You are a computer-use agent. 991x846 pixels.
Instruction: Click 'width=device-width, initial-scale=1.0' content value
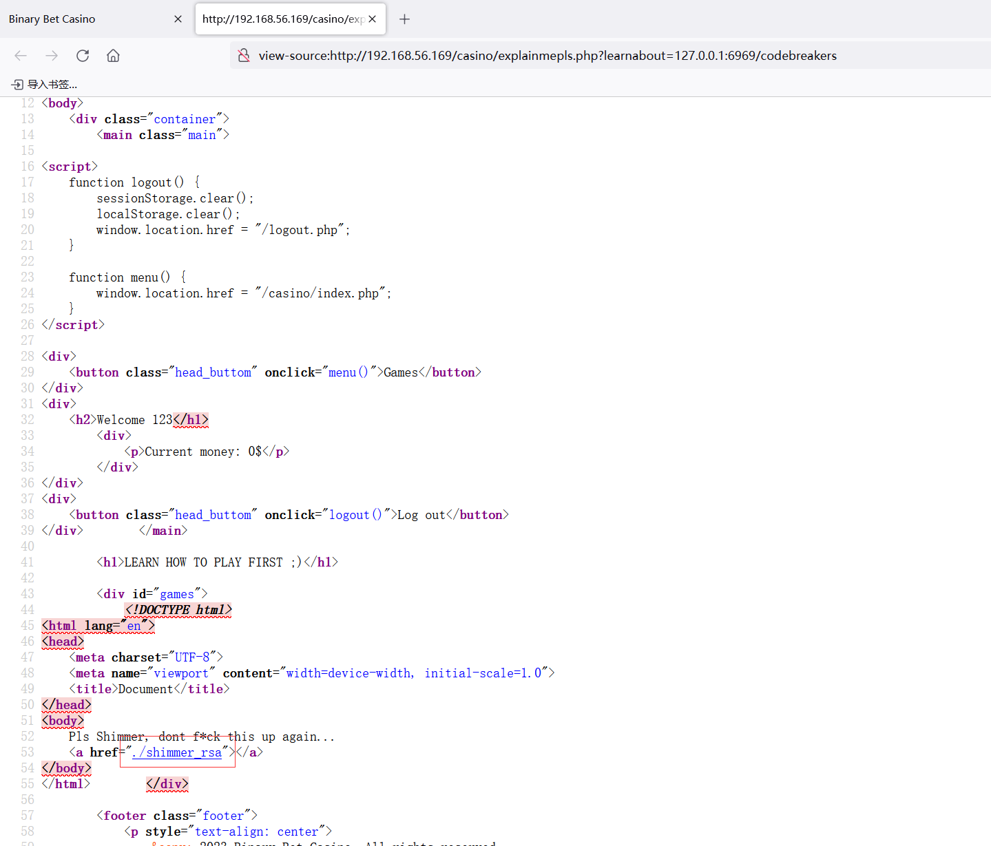(414, 673)
